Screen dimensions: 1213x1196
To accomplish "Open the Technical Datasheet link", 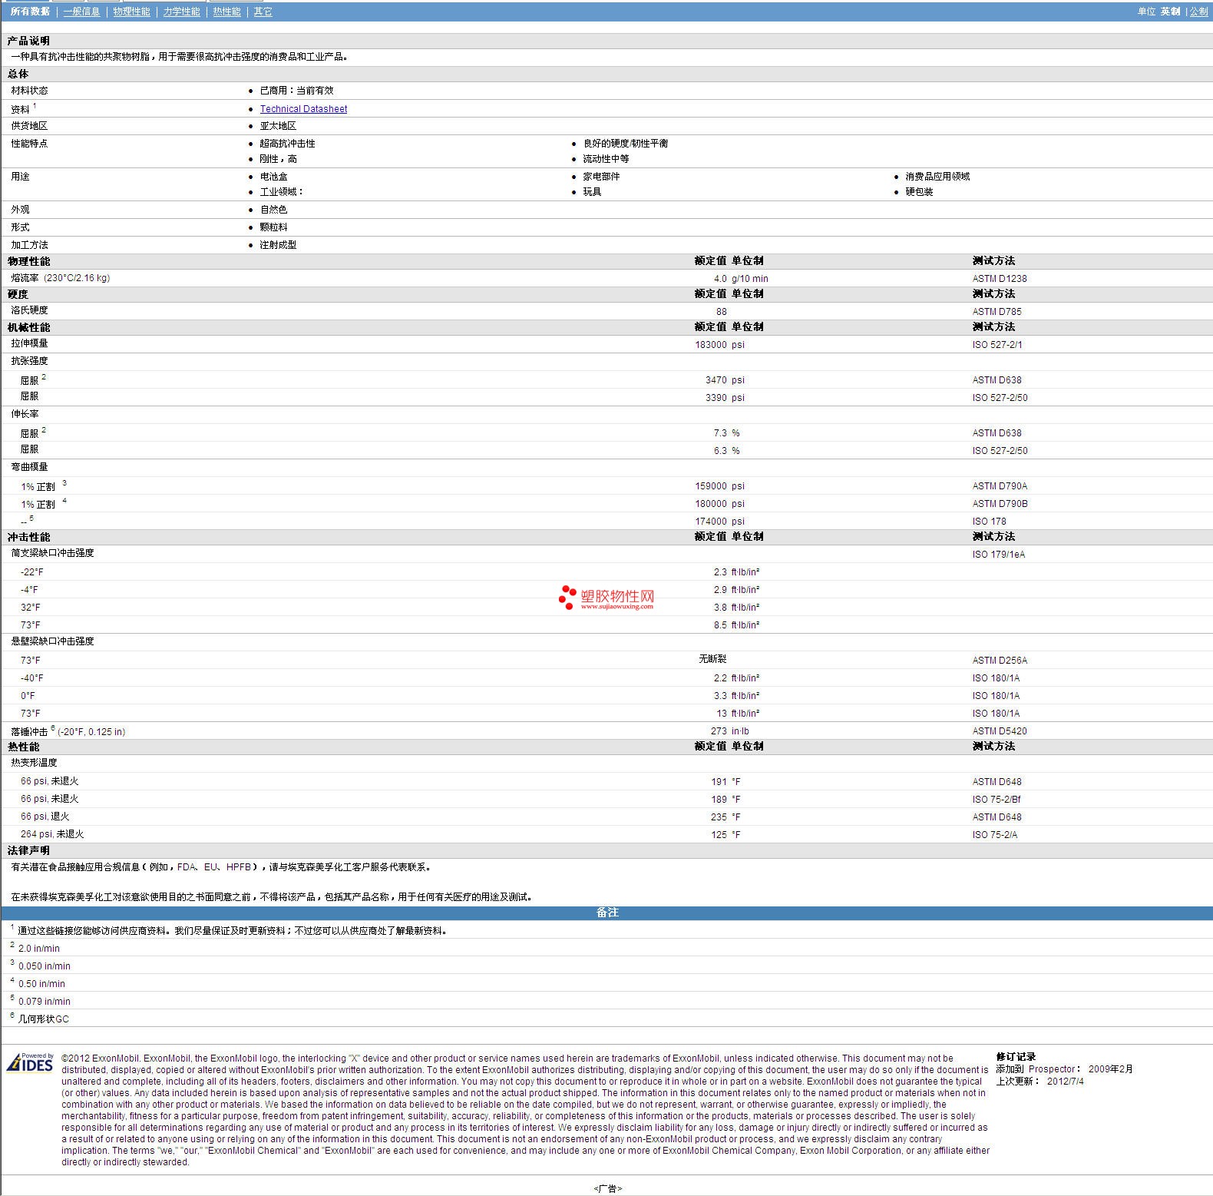I will point(303,109).
